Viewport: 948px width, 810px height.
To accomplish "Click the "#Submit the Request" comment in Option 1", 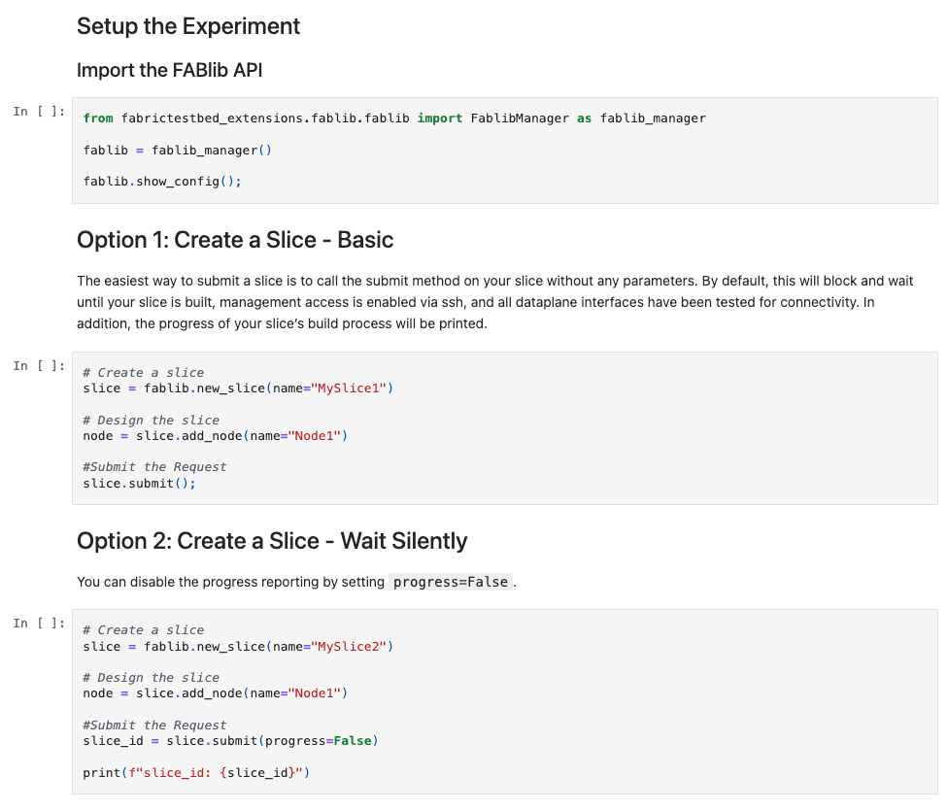I will (x=154, y=467).
